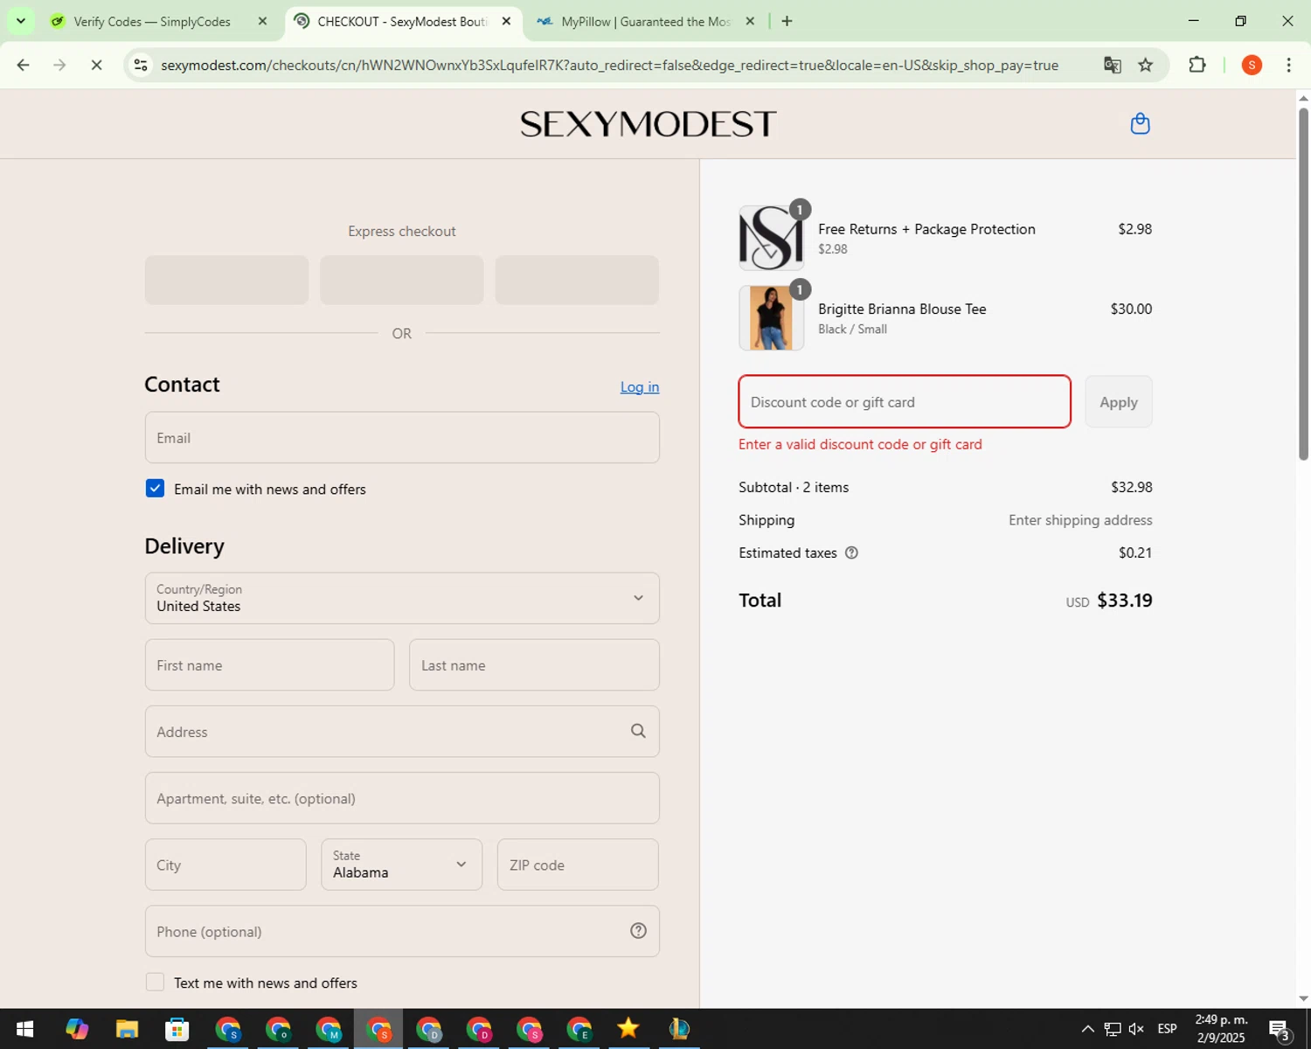This screenshot has width=1311, height=1049.
Task: Bookmark this page with the star icon
Action: pyautogui.click(x=1146, y=65)
